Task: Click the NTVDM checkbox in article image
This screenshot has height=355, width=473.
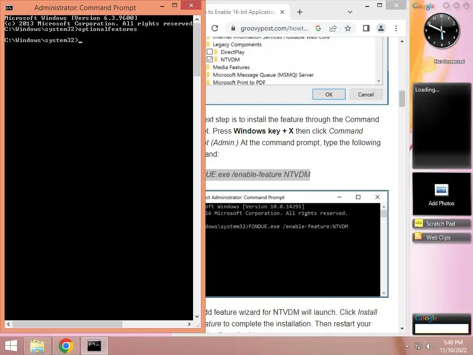Action: point(210,60)
